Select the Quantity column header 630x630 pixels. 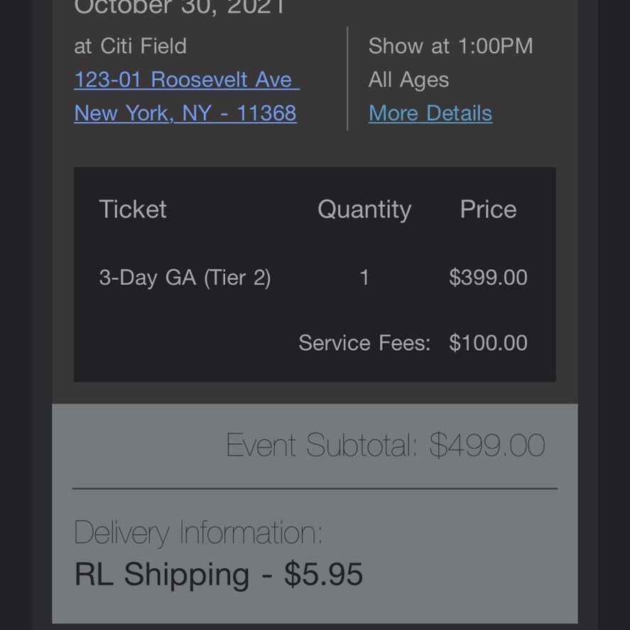pyautogui.click(x=364, y=210)
